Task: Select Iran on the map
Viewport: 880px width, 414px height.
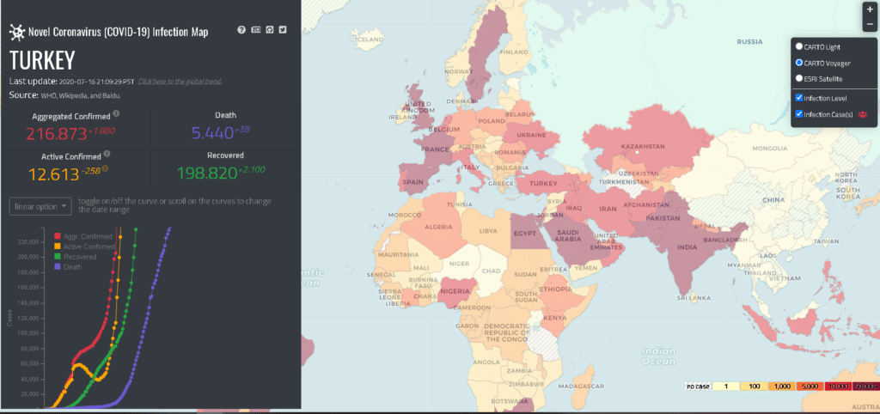Action: [608, 208]
